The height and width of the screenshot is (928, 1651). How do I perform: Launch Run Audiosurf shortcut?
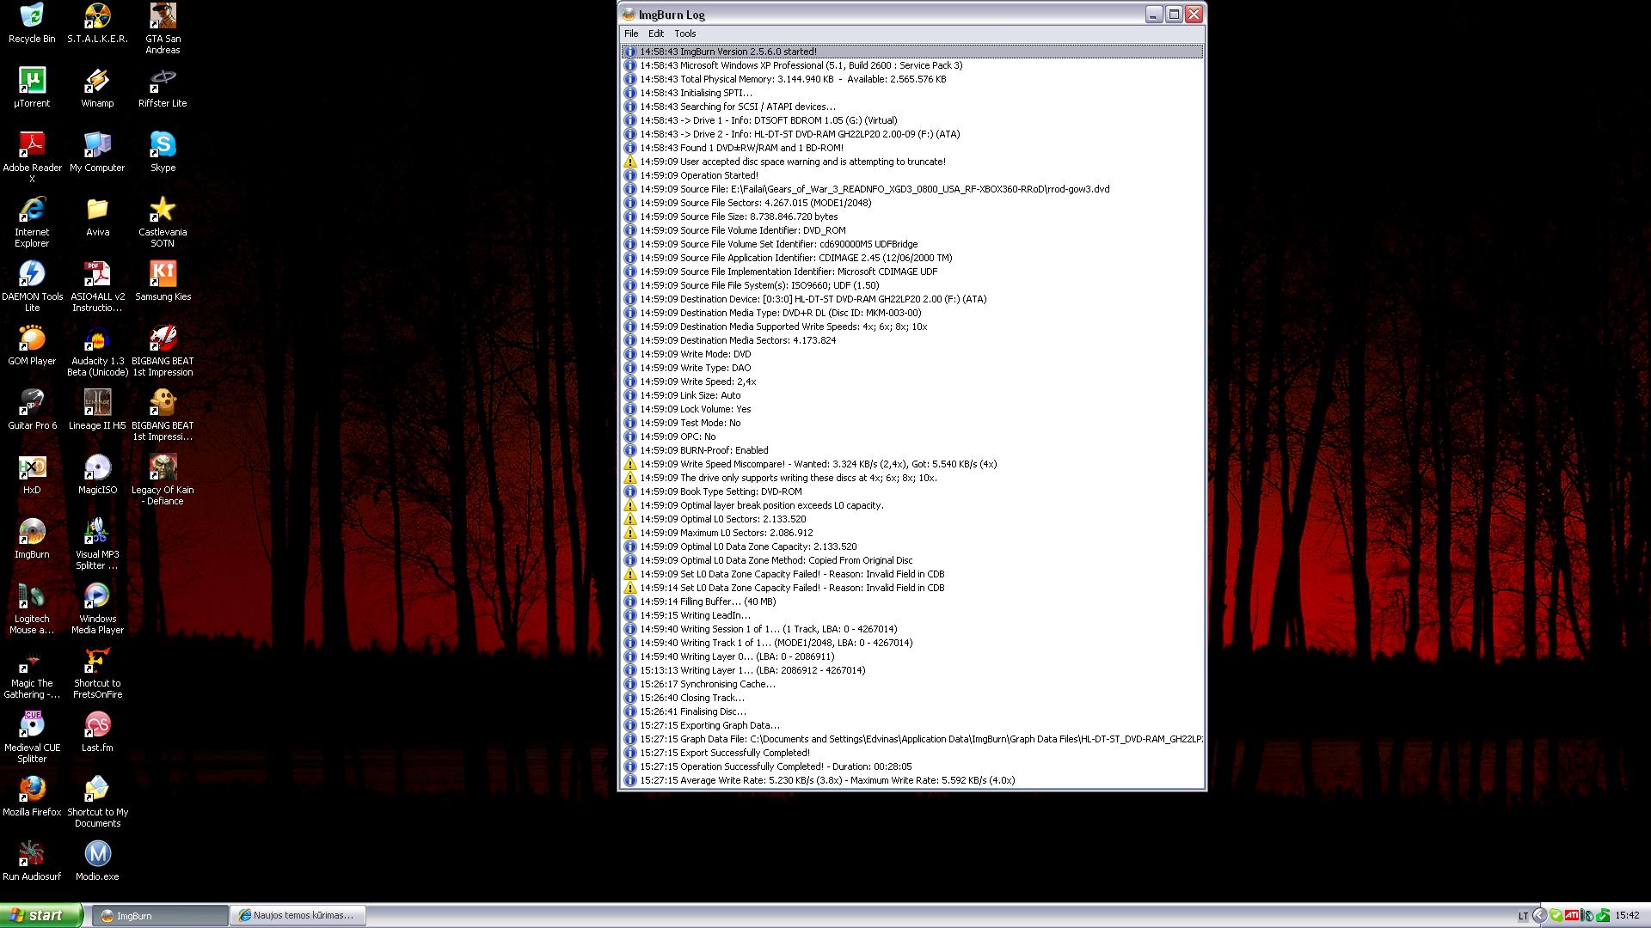click(x=32, y=861)
